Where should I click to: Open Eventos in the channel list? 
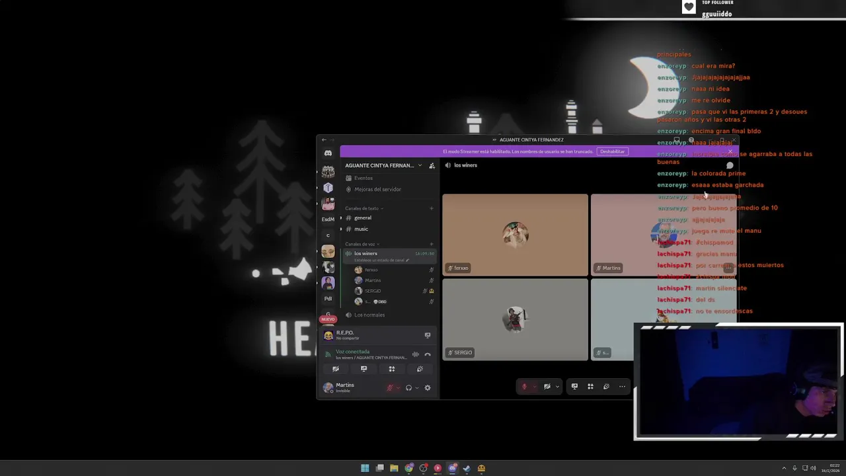click(x=364, y=178)
